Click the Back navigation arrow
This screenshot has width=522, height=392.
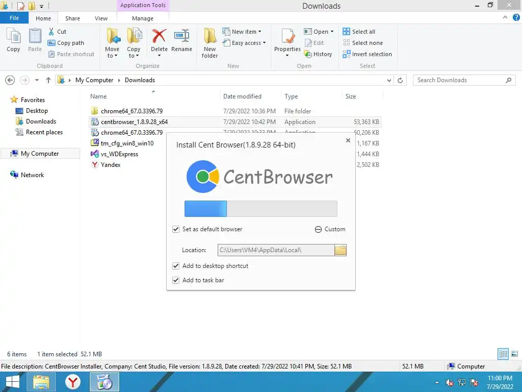(x=10, y=80)
